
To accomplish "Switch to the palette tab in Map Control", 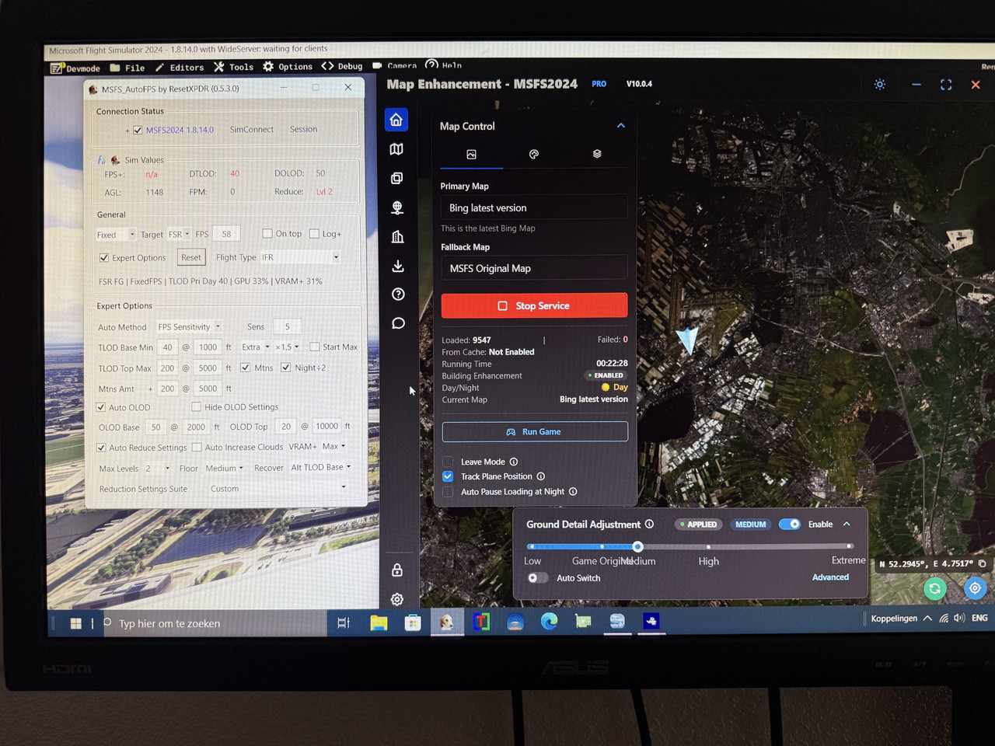I will [534, 154].
